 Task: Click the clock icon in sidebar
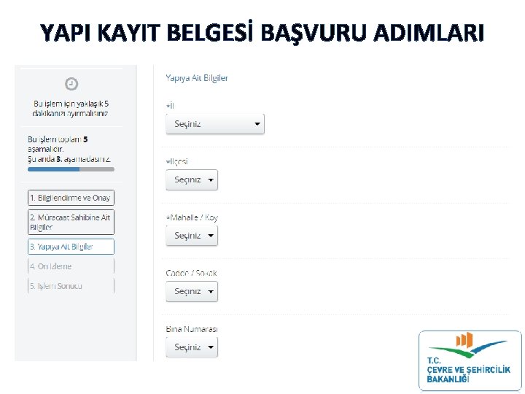tap(71, 84)
